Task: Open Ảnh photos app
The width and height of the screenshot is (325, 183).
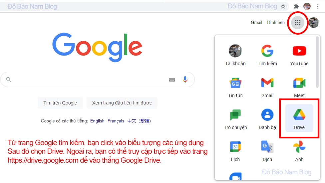Action: point(299,151)
